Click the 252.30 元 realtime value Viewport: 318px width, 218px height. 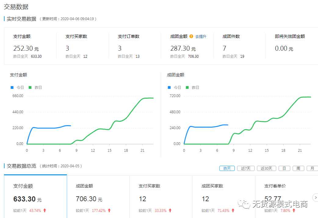click(x=26, y=49)
